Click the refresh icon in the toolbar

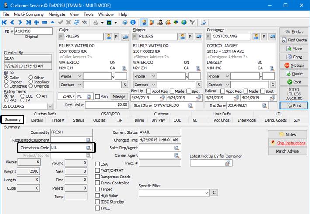pos(77,22)
